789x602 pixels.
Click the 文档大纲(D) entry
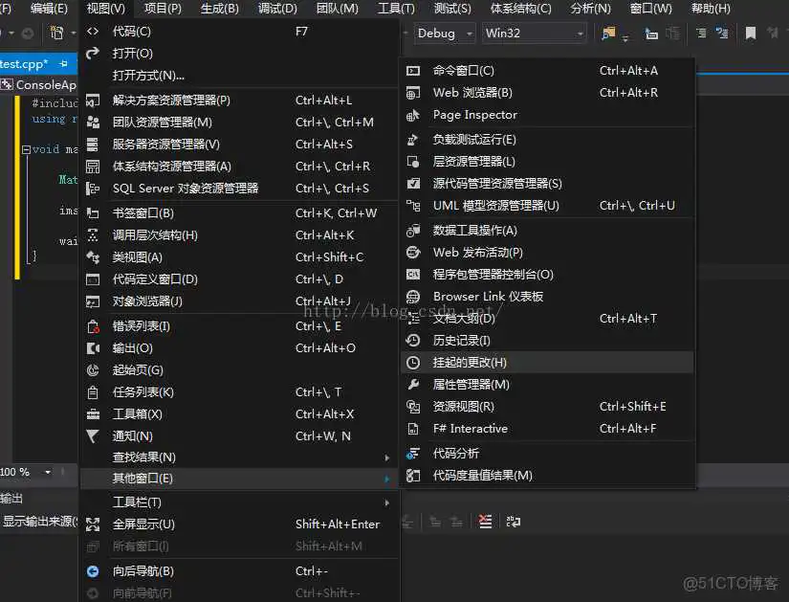click(x=547, y=319)
